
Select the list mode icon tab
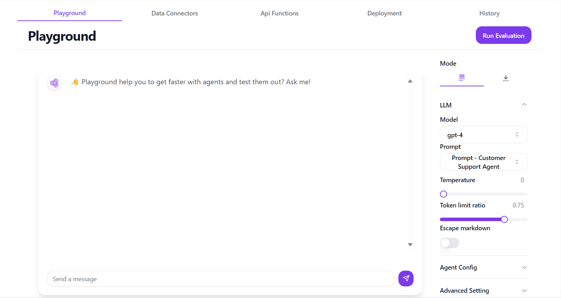tap(462, 78)
